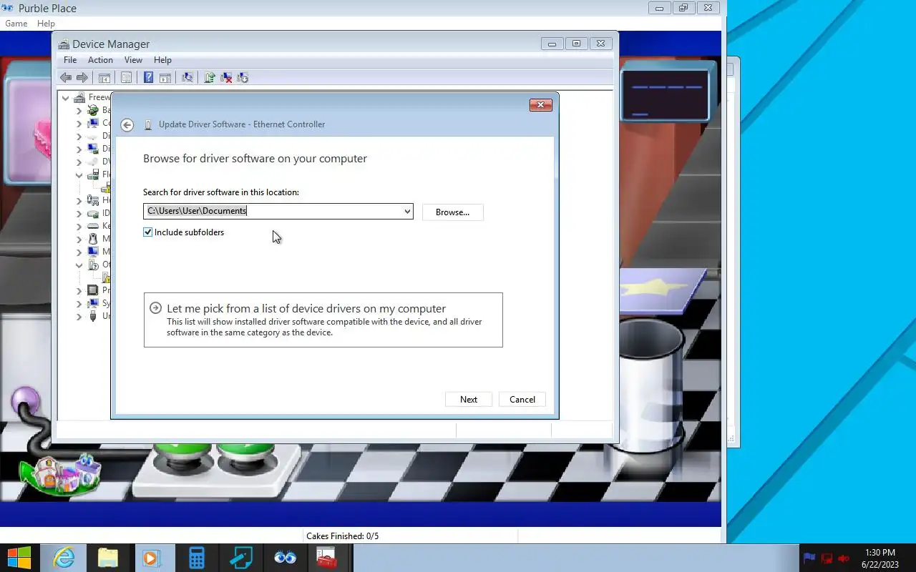The height and width of the screenshot is (572, 916).
Task: Expand the 'Pr' processors category in the tree
Action: click(x=79, y=291)
